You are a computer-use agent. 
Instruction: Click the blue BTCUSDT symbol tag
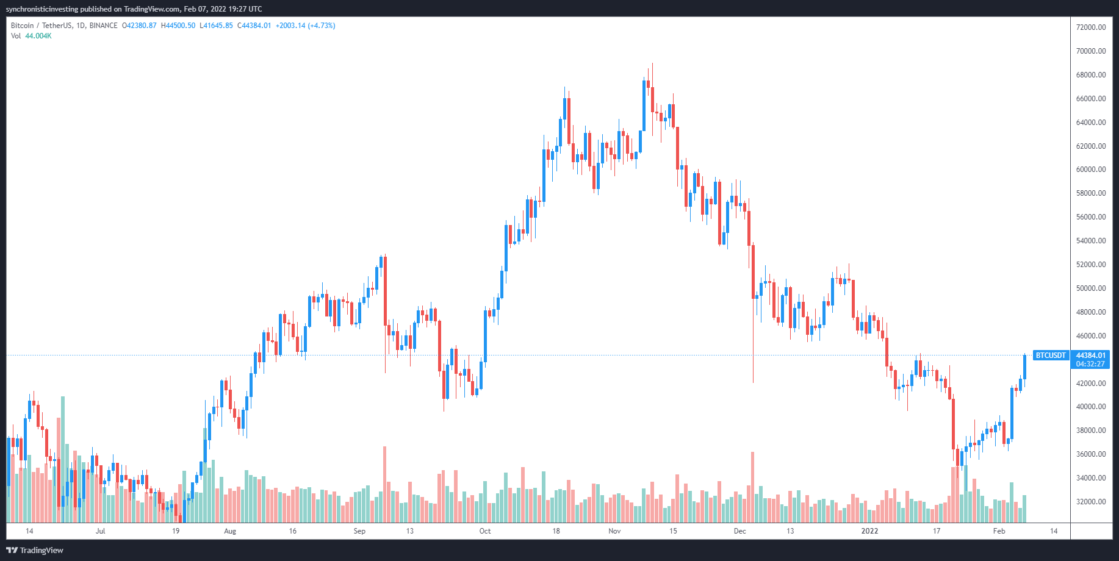1051,356
